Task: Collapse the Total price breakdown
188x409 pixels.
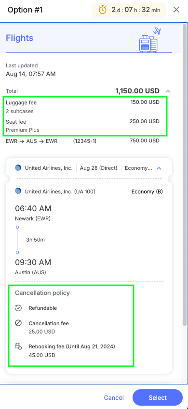Action: coord(168,91)
